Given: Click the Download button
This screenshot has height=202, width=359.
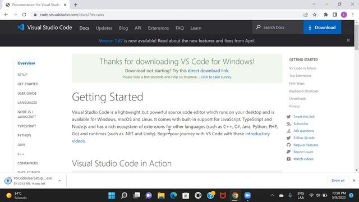Looking at the screenshot, I should tap(322, 27).
